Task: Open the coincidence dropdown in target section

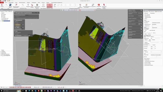Action: click(30, 36)
